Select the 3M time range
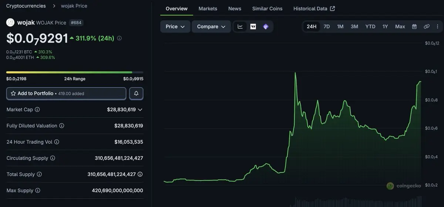This screenshot has height=207, width=444. pos(354,27)
